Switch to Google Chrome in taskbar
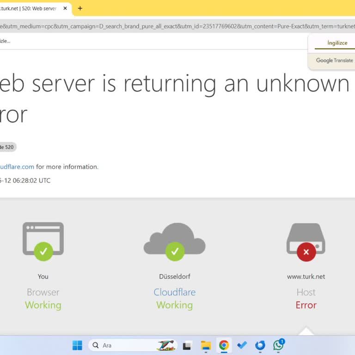This screenshot has height=355, width=355. 224,345
